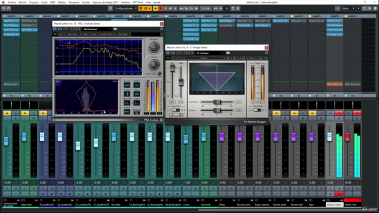Toggle S1 Input Mode L-R / M-S switch

(x=176, y=110)
